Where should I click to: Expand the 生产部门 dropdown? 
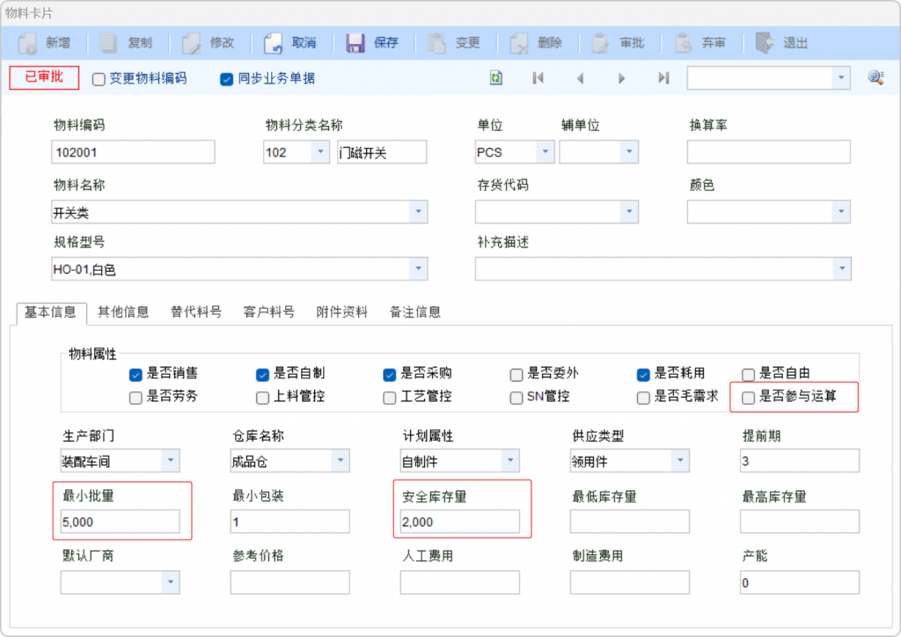coord(171,460)
